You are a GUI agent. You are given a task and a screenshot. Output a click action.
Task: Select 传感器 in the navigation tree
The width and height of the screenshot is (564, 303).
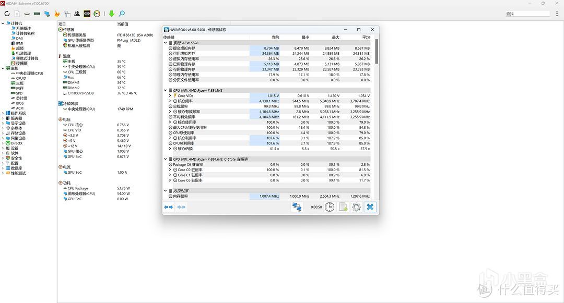(21, 63)
